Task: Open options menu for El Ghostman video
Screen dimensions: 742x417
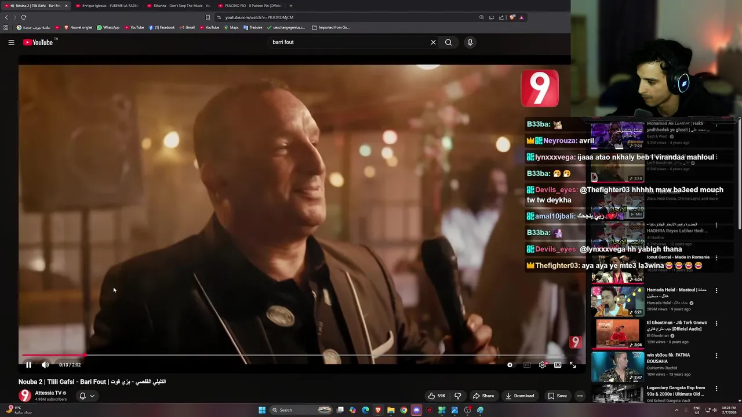Action: click(x=716, y=323)
